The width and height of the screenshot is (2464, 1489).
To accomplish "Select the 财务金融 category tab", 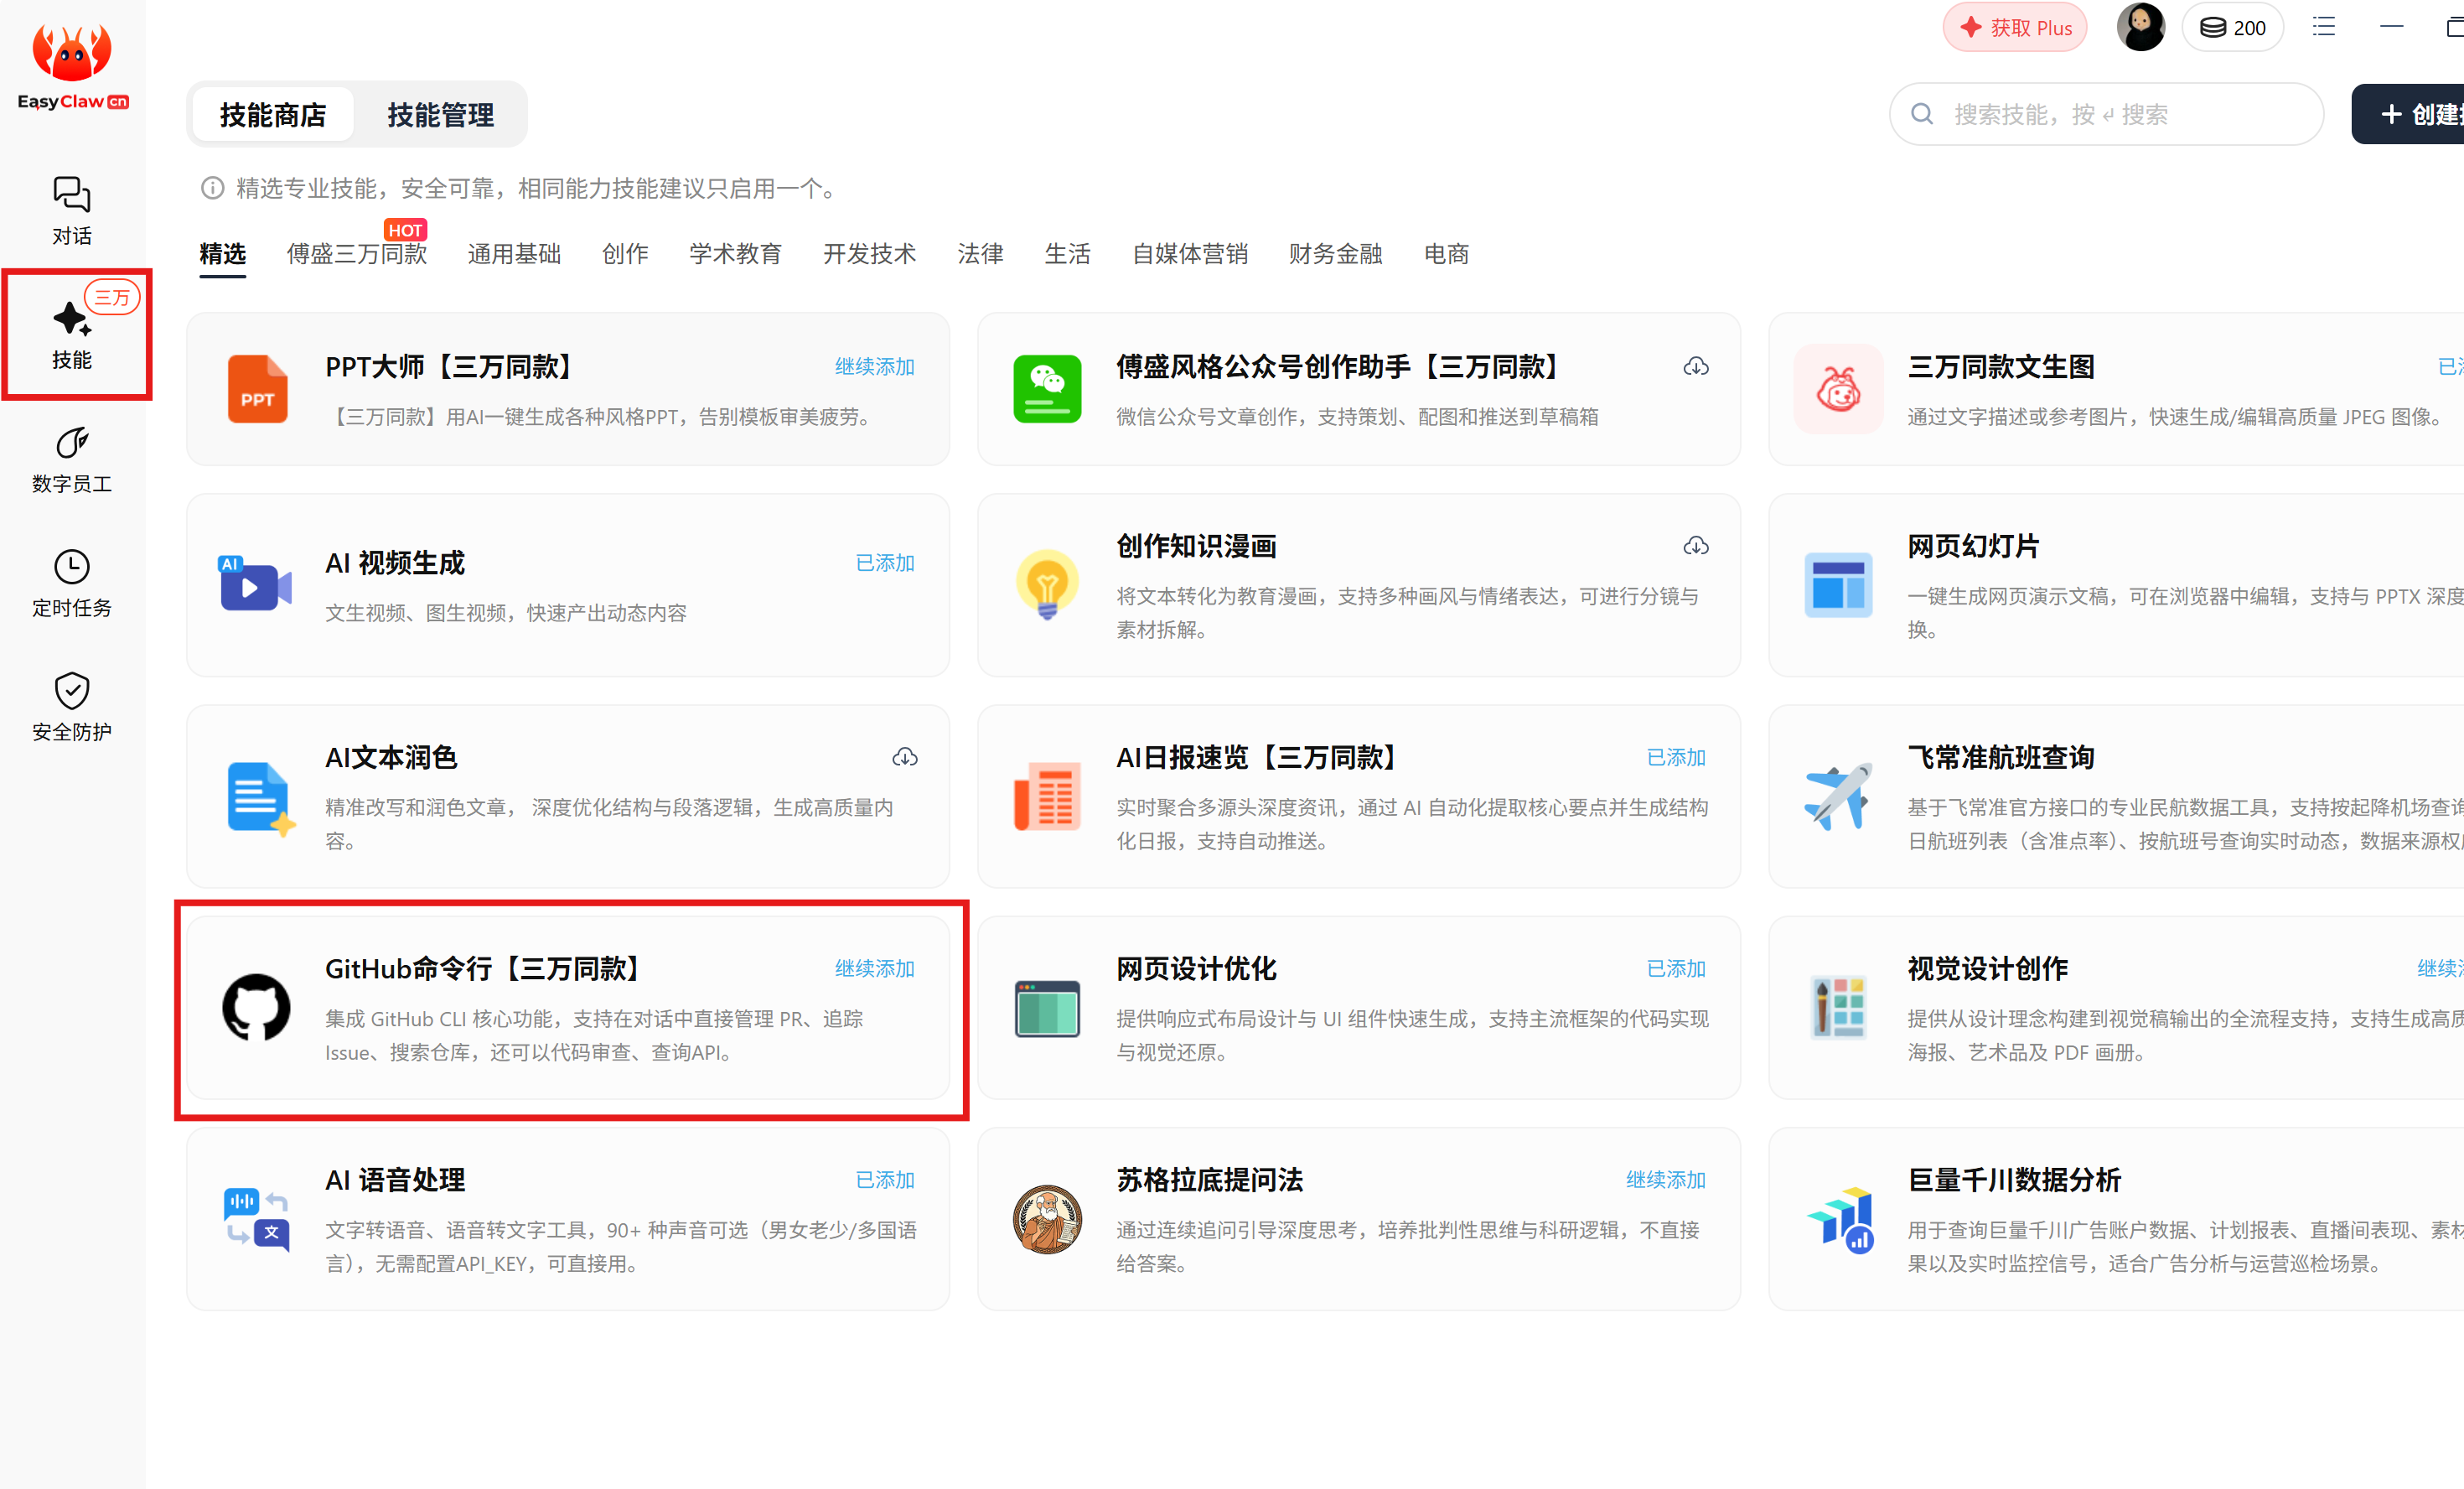I will 1335,254.
